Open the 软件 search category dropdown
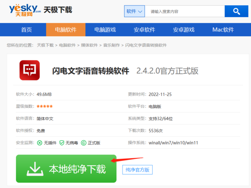The height and width of the screenshot is (188, 251). pos(134,11)
